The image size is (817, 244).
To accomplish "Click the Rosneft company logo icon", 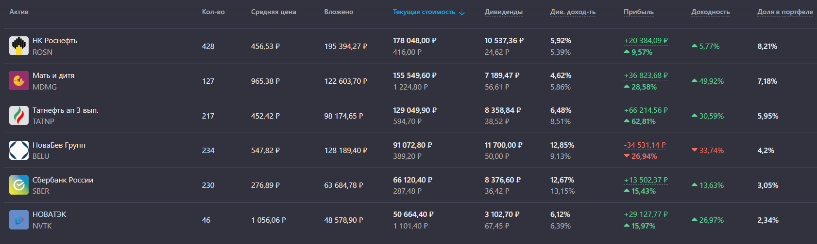I will [19, 46].
